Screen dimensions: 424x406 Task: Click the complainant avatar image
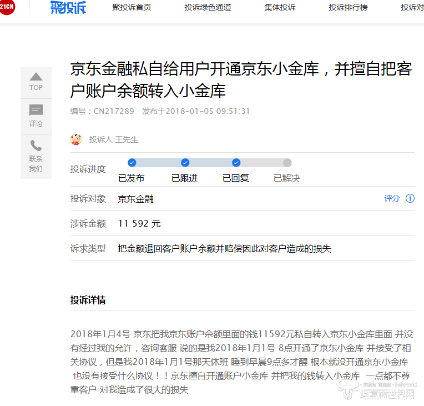[x=76, y=139]
